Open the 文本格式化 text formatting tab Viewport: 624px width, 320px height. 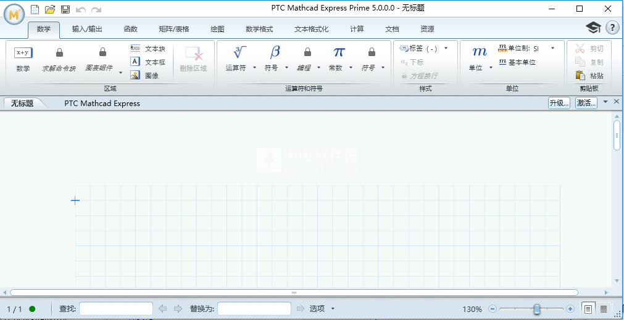(x=312, y=29)
